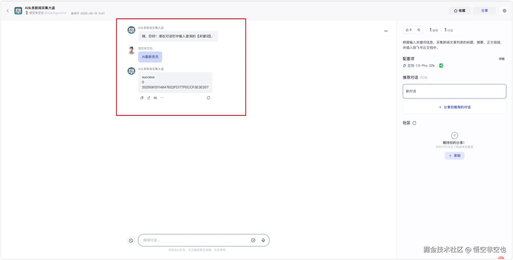Screen dimensions: 513x260
Task: Open more actions under the success reply
Action: click(162, 98)
